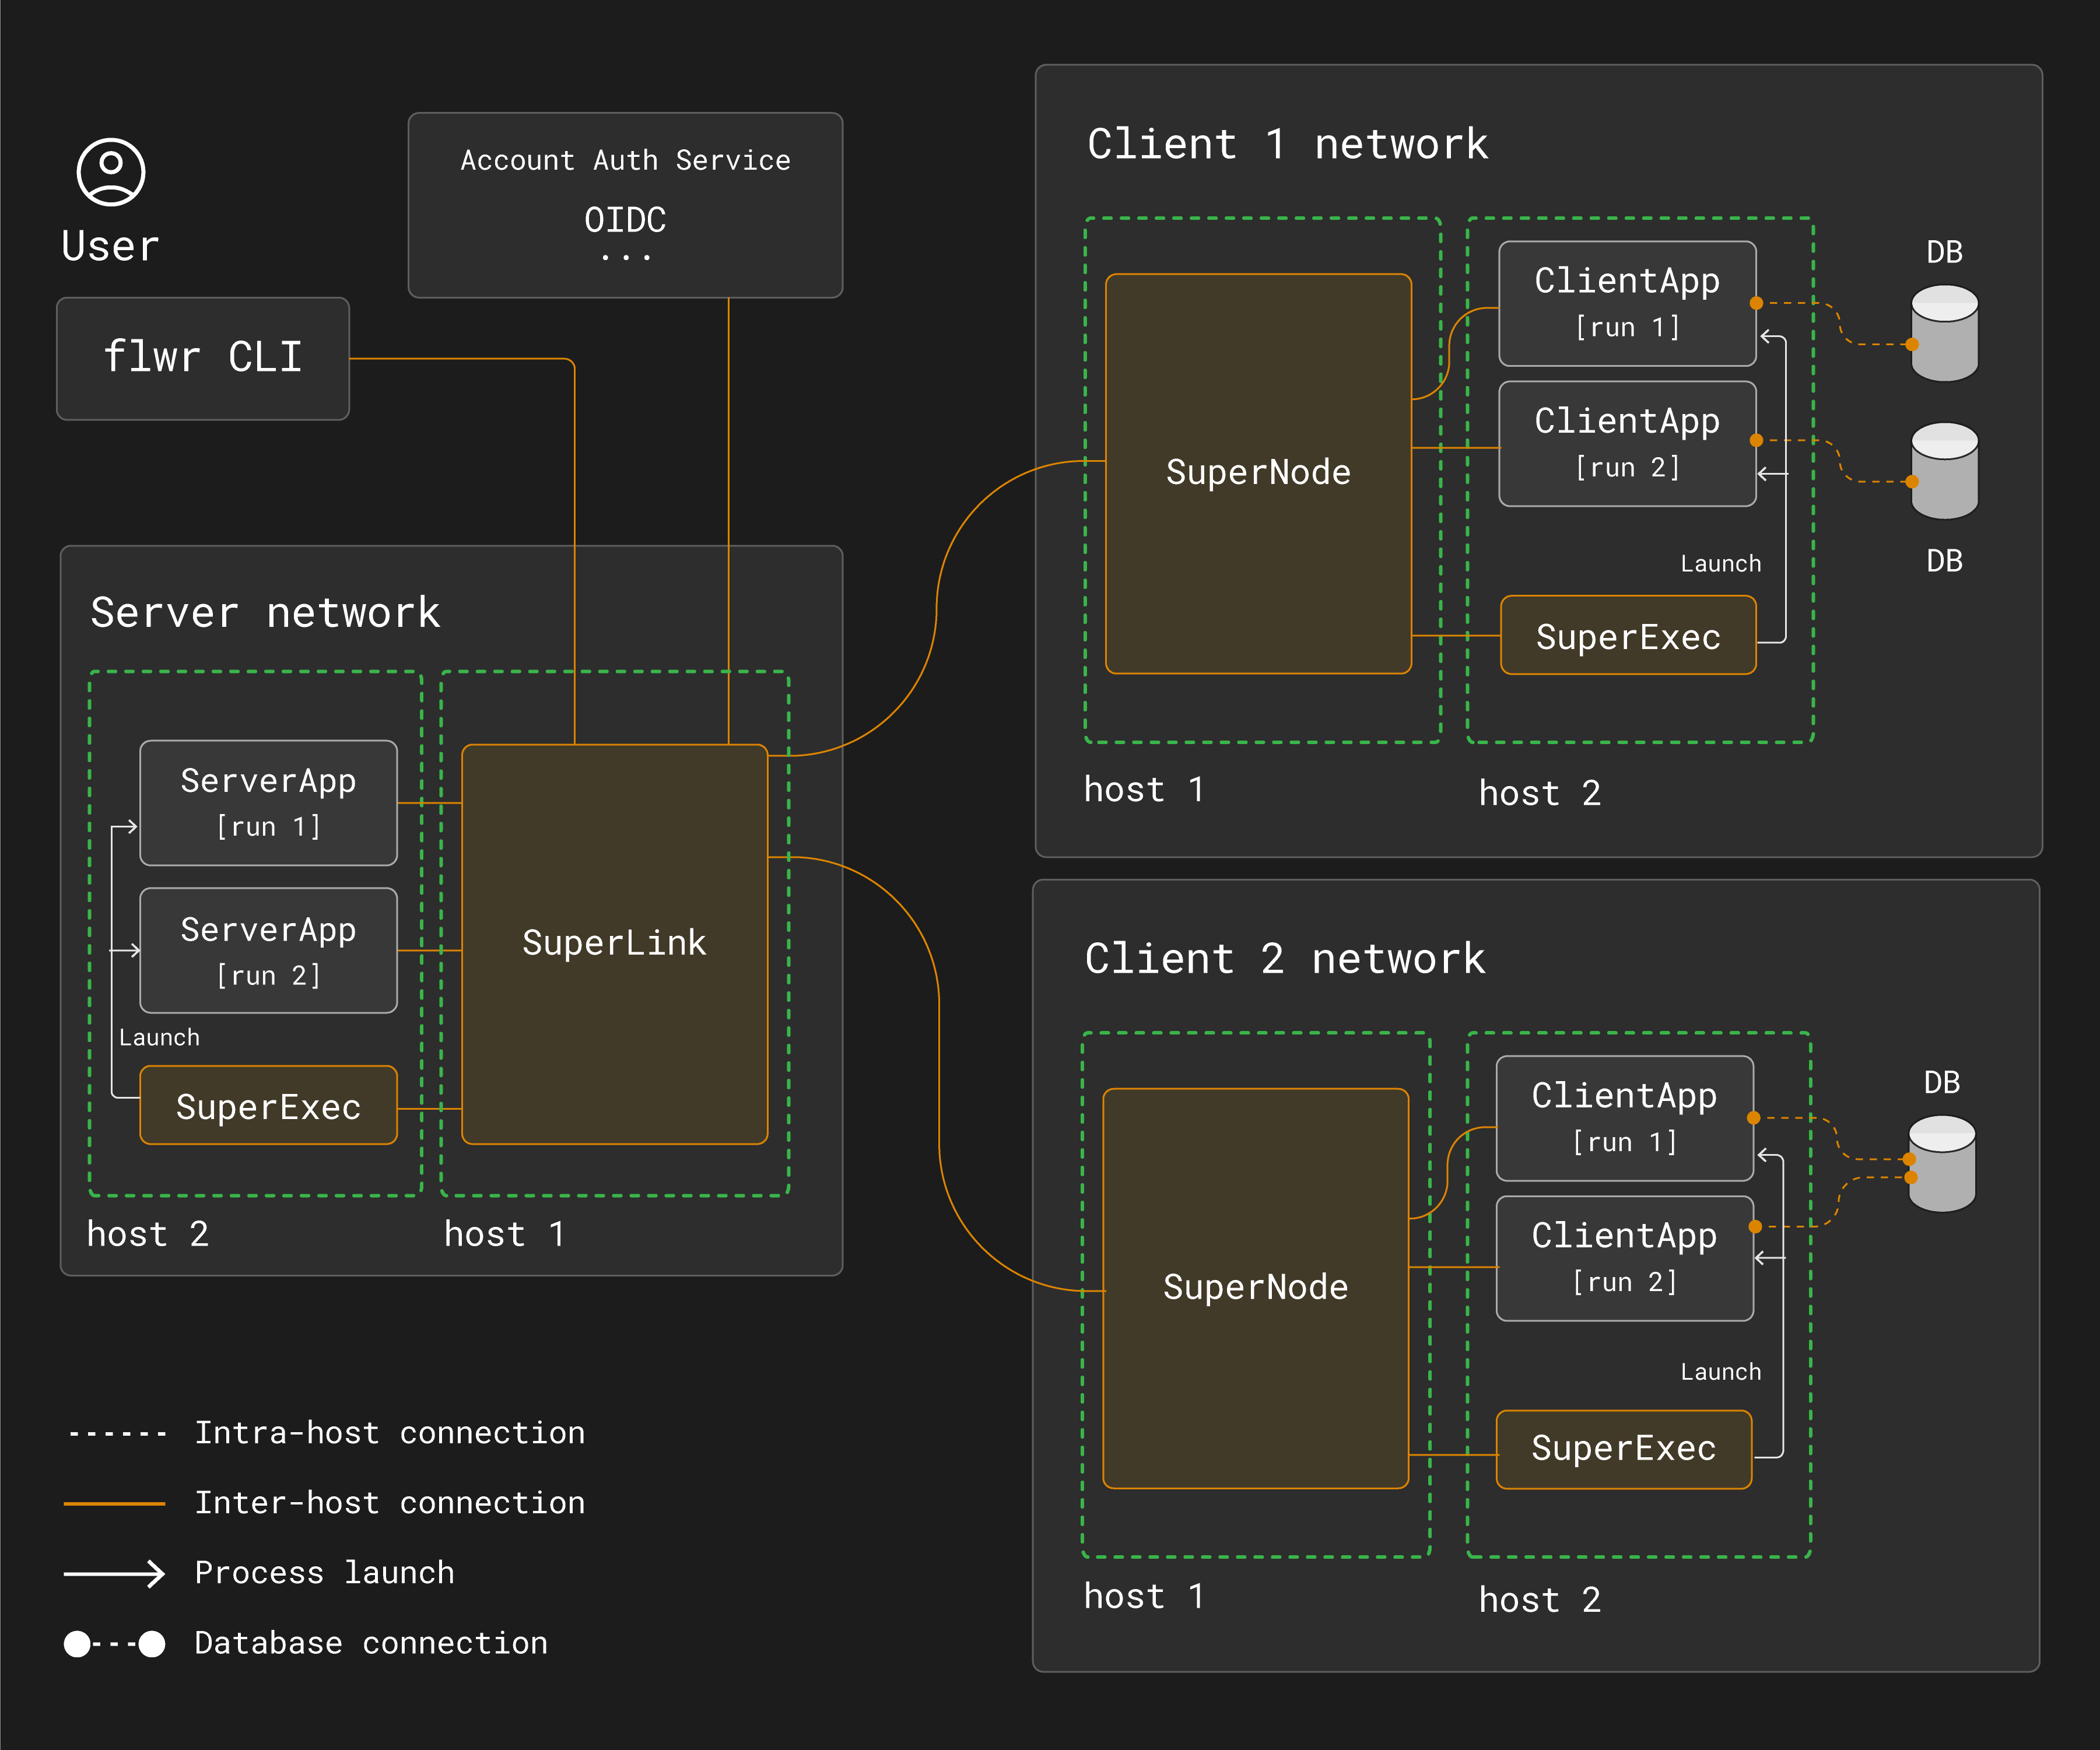2100x1750 pixels.
Task: Click the 'Client 2 network' title text
Action: pyautogui.click(x=1285, y=959)
